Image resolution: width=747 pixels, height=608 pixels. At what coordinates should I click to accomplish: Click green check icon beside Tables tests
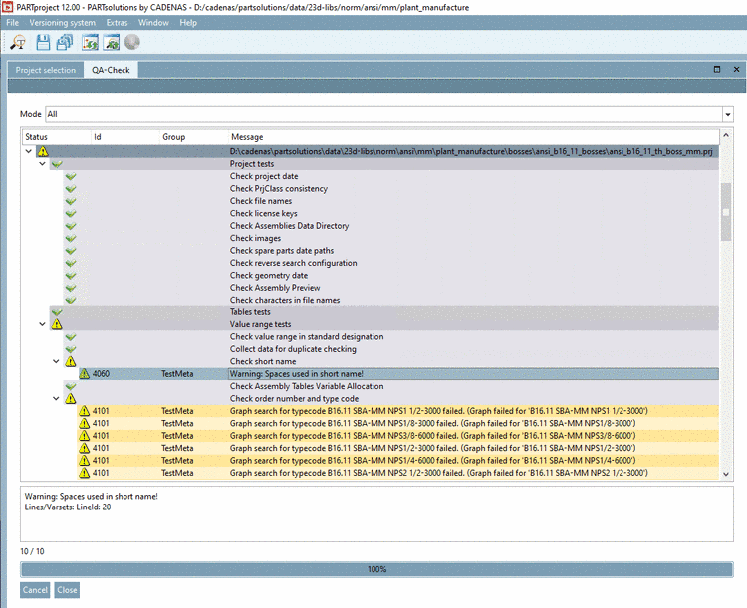[57, 312]
